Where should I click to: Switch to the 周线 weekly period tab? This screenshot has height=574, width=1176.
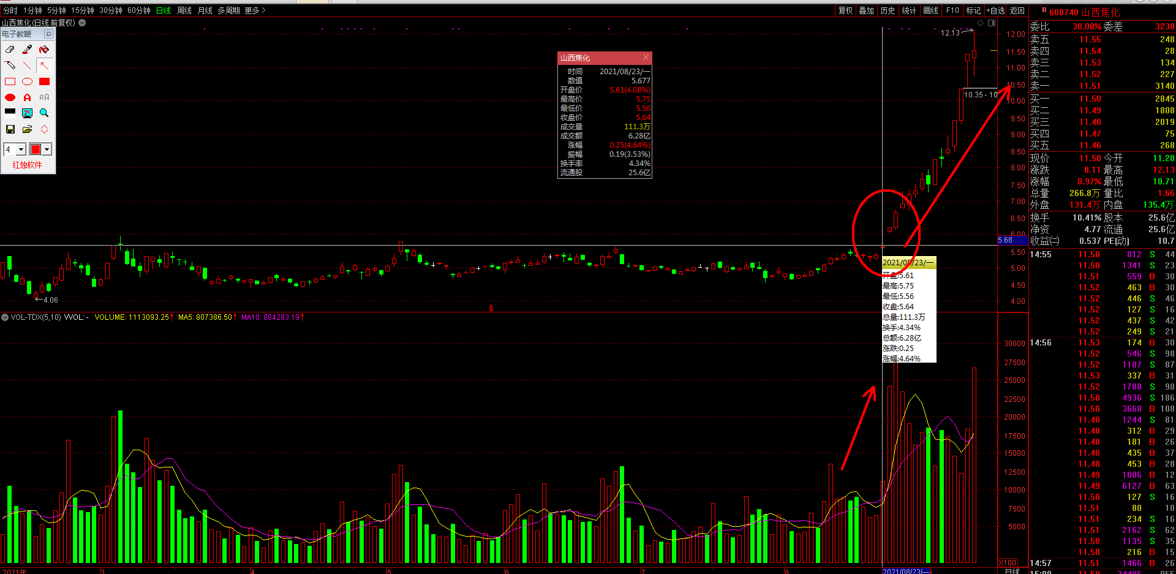pyautogui.click(x=184, y=10)
